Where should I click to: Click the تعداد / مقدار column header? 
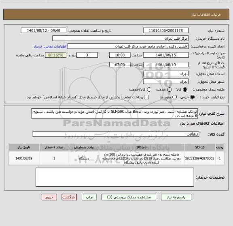tap(54, 147)
